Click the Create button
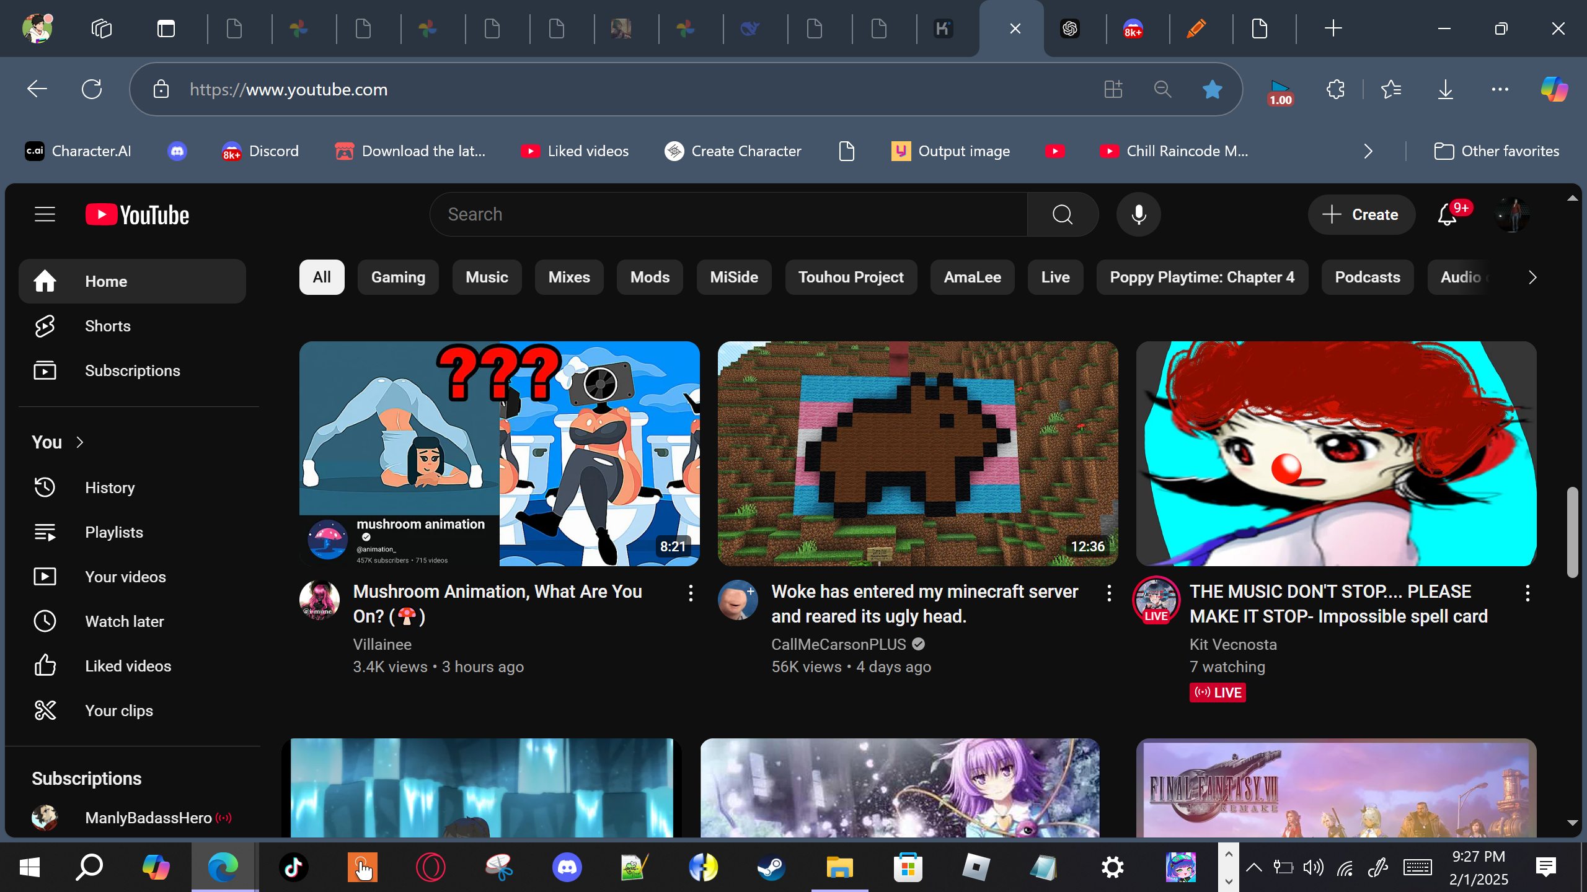This screenshot has width=1587, height=892. pos(1361,214)
